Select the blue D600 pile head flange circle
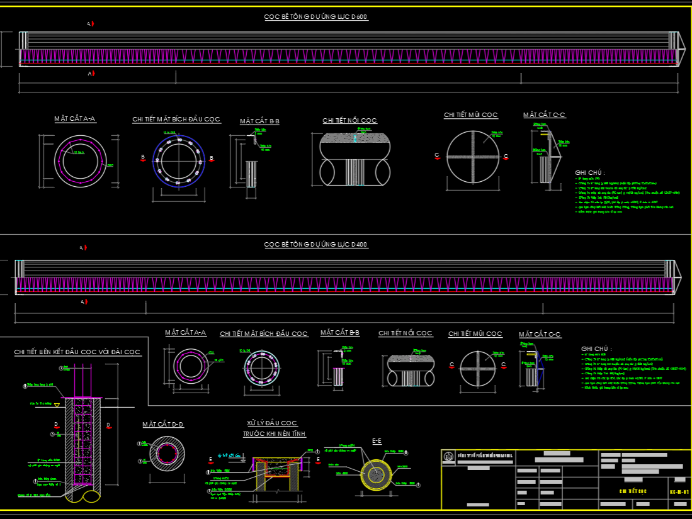Image resolution: width=692 pixels, height=519 pixels. (179, 161)
